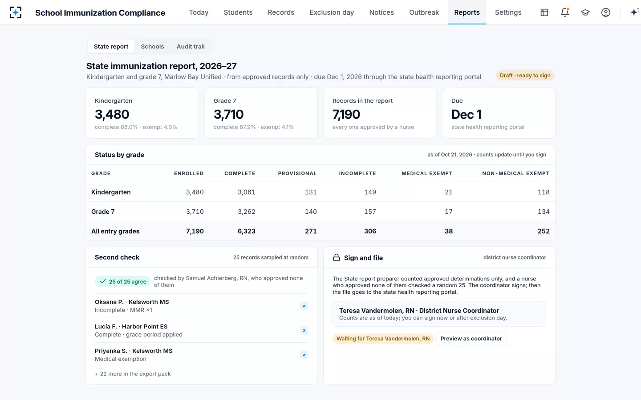This screenshot has height=400, width=641.
Task: Click the Teresa Vandermolen signer box
Action: 439,314
